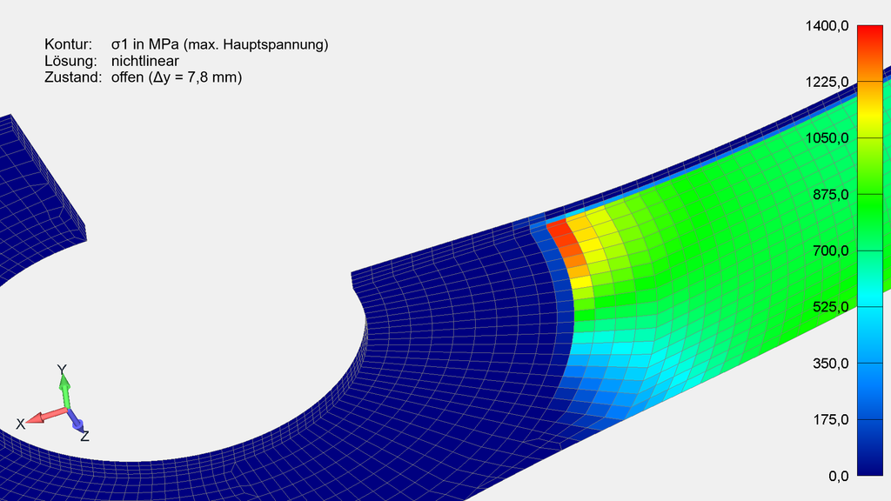Select the 1050,0 legend value
This screenshot has height=501, width=891.
827,138
